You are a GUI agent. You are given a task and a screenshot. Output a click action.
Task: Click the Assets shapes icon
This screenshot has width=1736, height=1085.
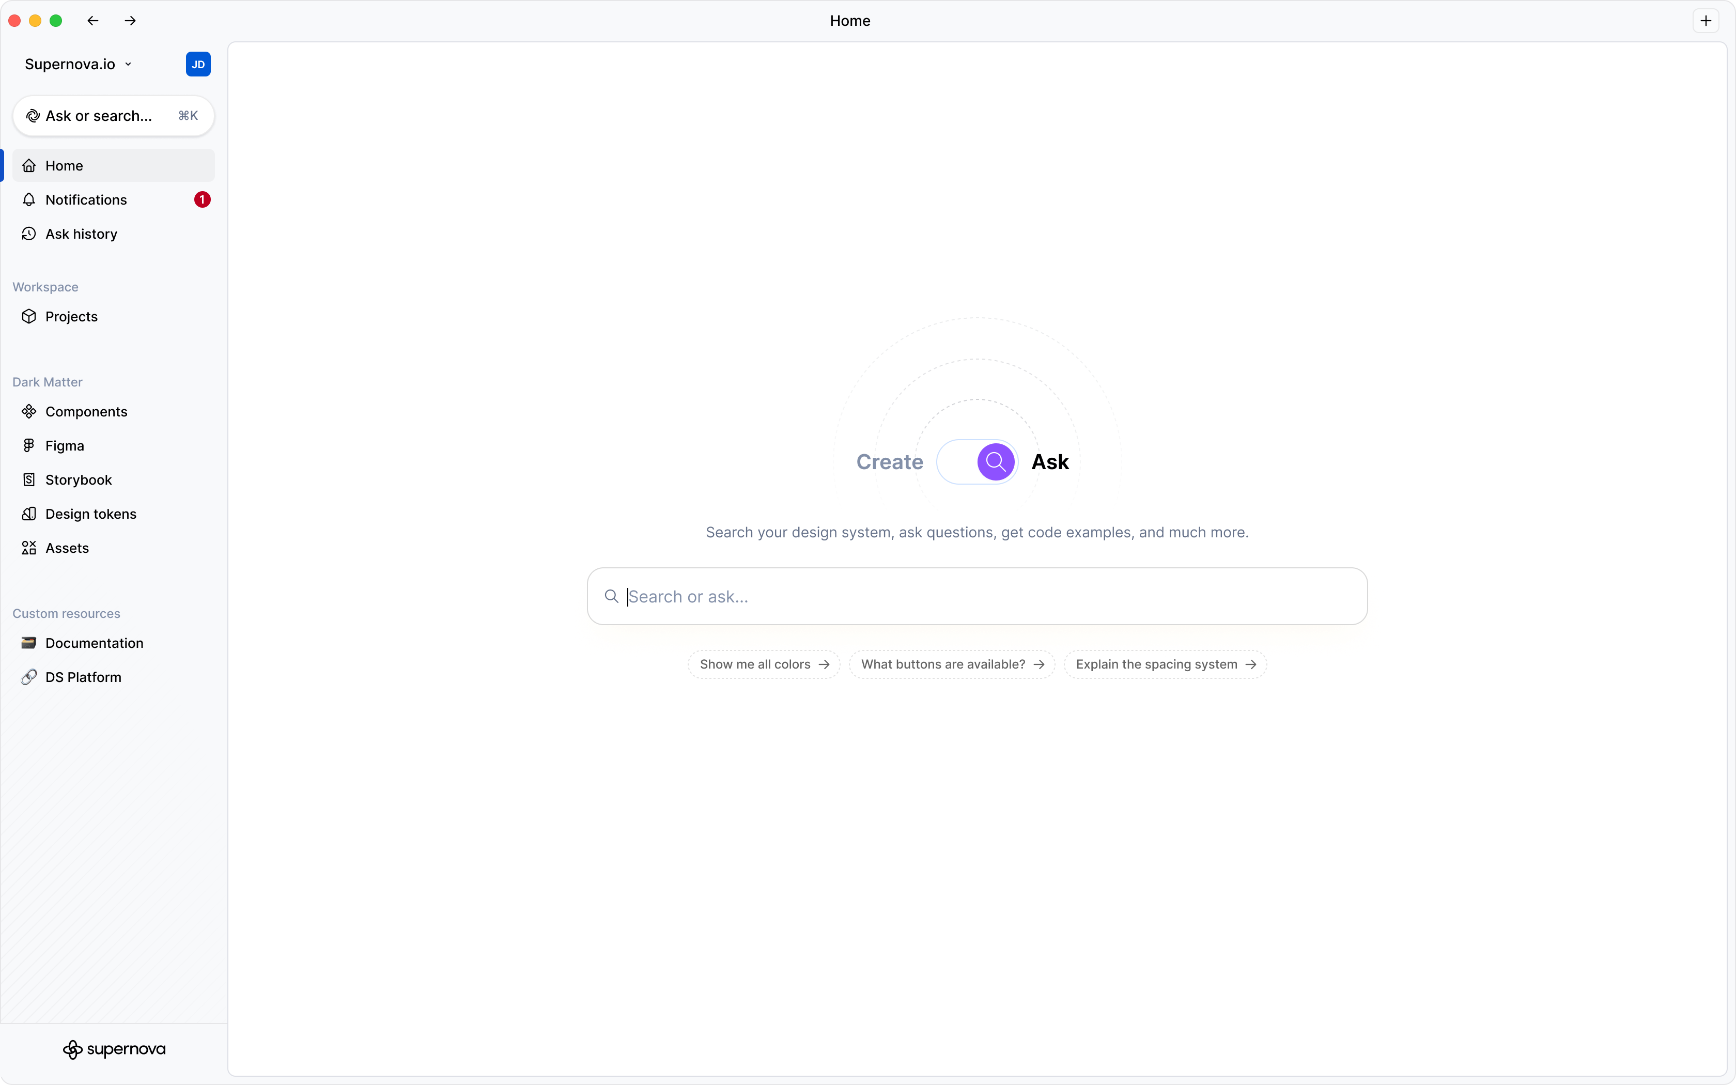pos(29,548)
